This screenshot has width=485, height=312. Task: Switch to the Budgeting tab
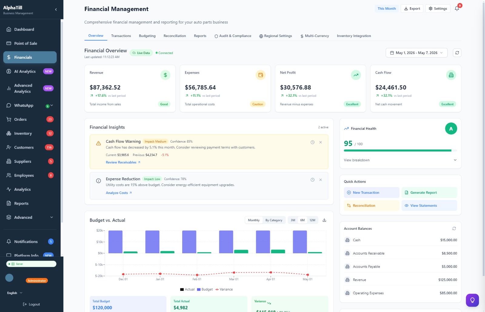point(147,36)
